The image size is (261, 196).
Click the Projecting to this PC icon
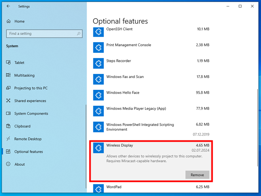tap(8, 88)
